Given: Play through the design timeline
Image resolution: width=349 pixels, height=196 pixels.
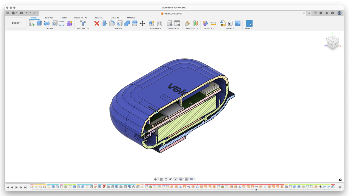Looking at the screenshot, I should point(16,187).
